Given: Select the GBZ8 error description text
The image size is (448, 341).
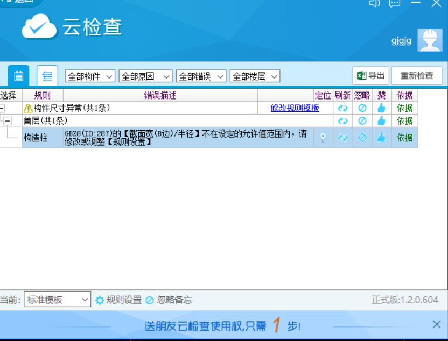Looking at the screenshot, I should 186,138.
